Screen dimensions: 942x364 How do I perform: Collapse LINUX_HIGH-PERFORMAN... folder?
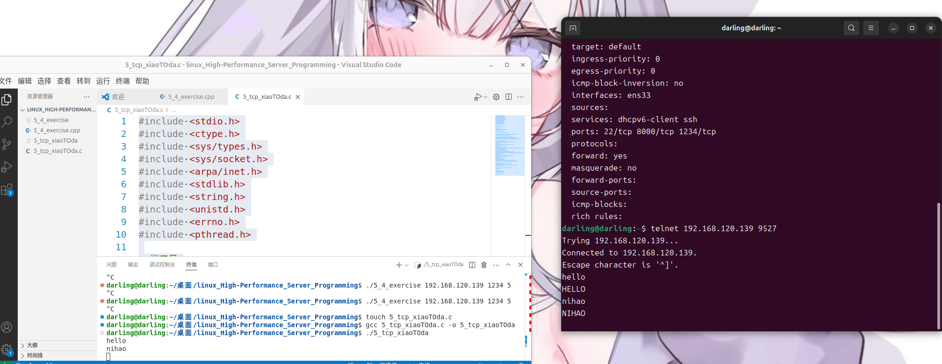[x=58, y=110]
